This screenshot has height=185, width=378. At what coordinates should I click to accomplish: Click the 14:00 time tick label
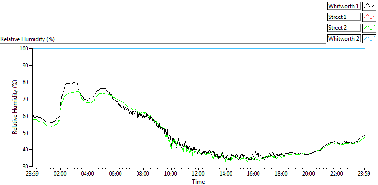pos(226,173)
